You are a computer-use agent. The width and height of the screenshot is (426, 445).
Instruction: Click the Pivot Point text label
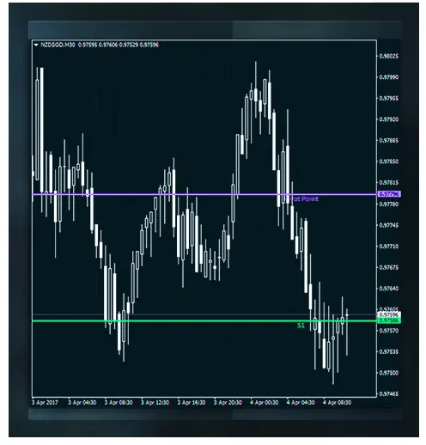(x=304, y=198)
